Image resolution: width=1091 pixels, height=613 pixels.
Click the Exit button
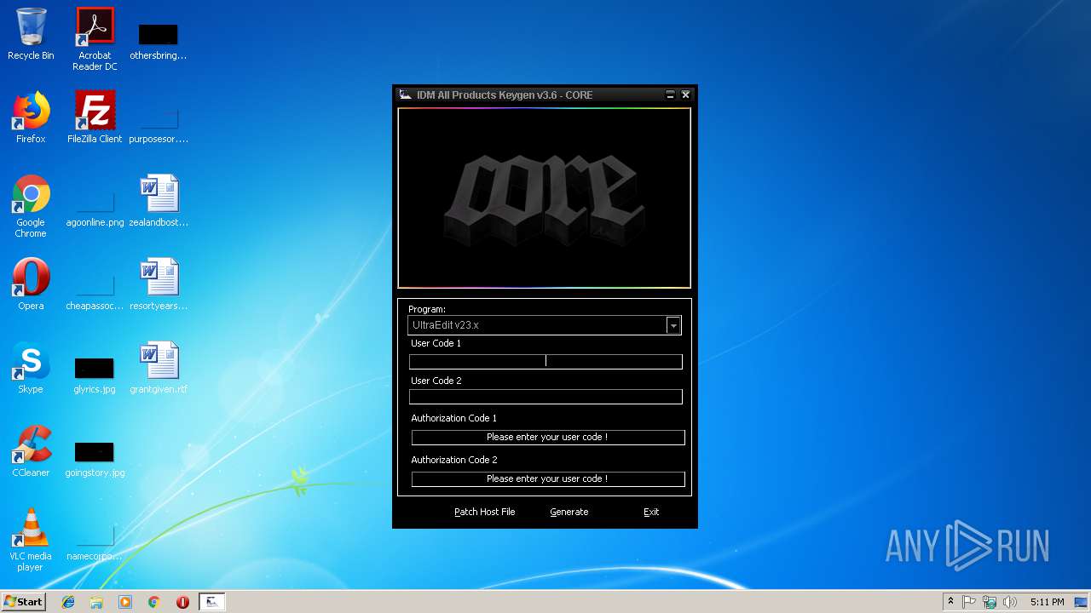tap(651, 512)
